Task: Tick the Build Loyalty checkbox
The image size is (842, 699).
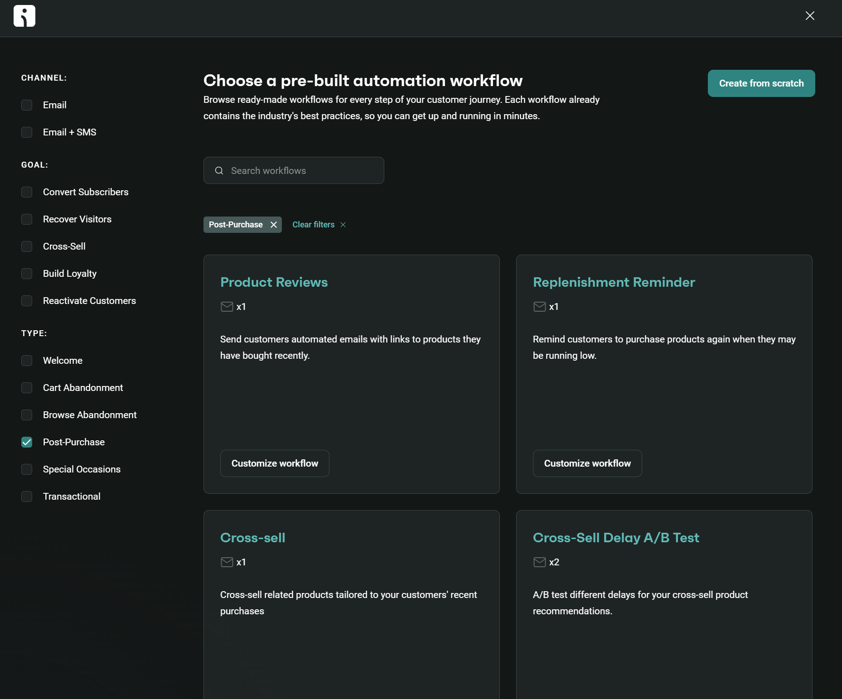Action: 27,274
